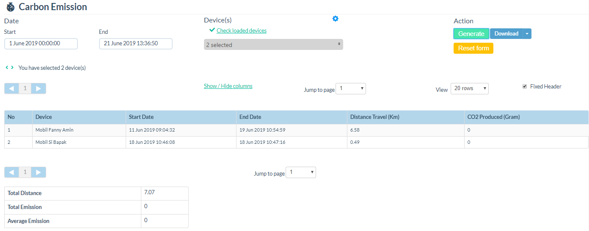Click the green code brackets icon
Image resolution: width=589 pixels, height=231 pixels.
9,67
